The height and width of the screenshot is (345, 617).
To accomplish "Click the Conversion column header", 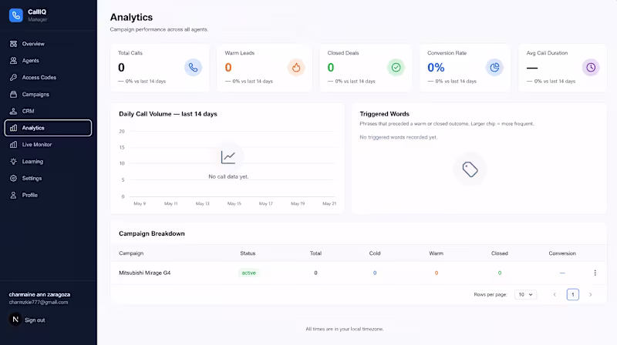I will (x=562, y=253).
